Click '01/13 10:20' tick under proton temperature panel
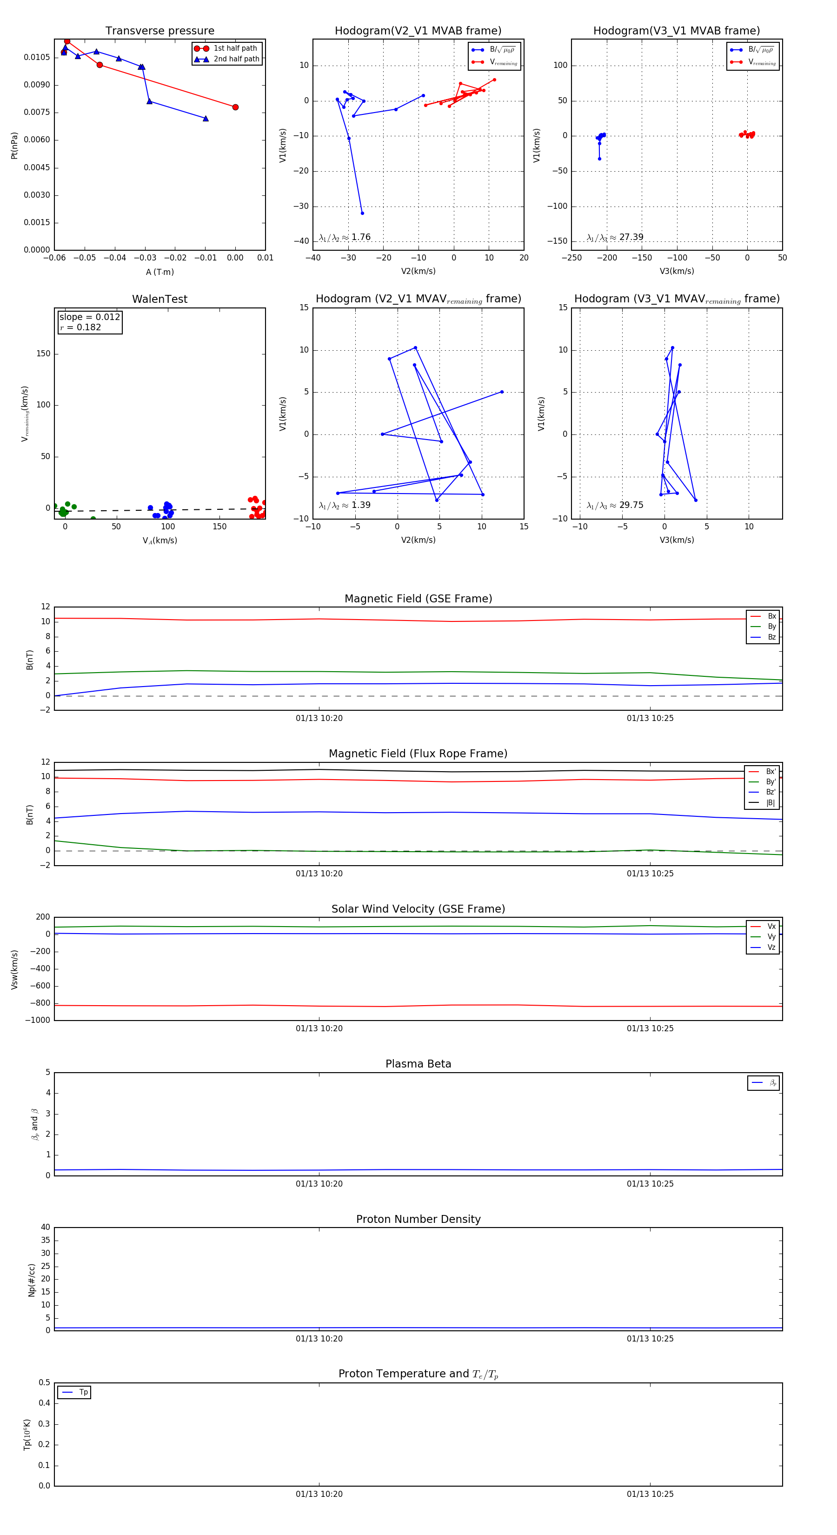Screen dimensions: 837x1535 [319, 1494]
